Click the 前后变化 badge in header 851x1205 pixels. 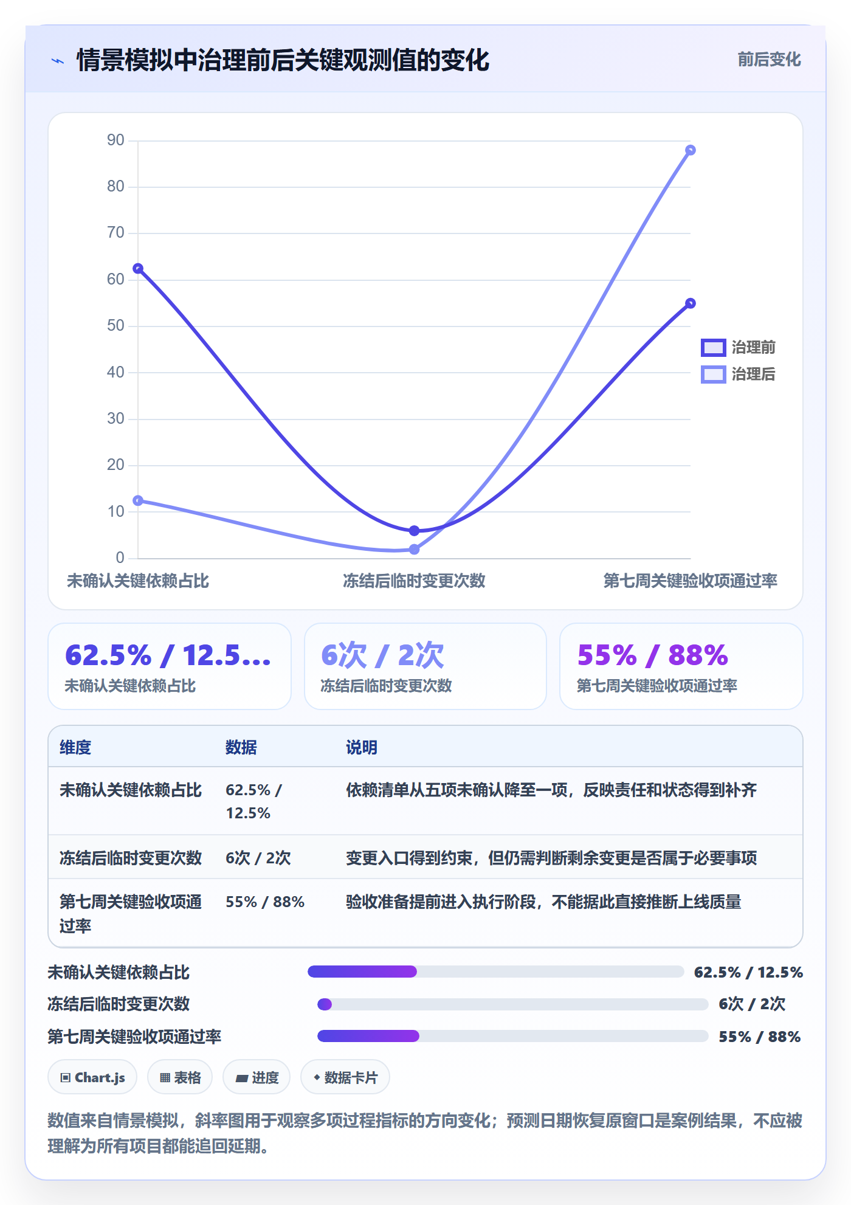pos(769,60)
